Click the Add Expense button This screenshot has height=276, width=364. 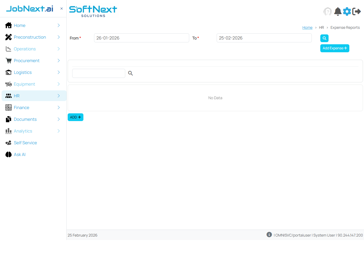[335, 48]
